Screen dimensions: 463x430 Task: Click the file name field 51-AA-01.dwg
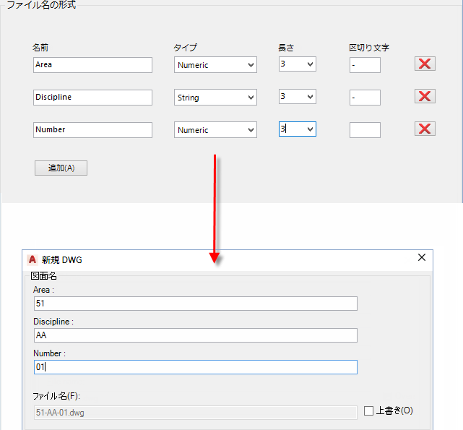tap(196, 413)
